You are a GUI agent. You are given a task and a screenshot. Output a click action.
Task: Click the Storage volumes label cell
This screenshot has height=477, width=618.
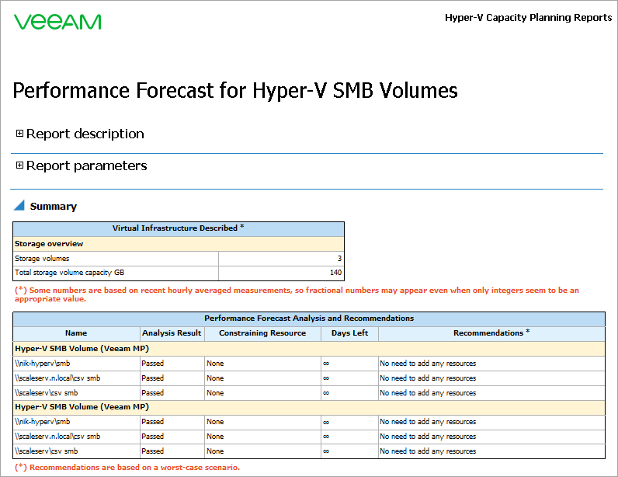pyautogui.click(x=116, y=259)
